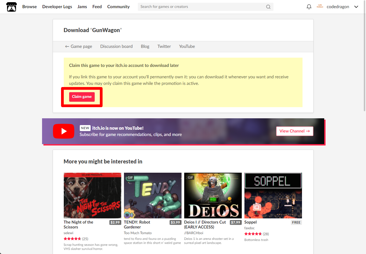
Task: Return to the Game page
Action: (x=78, y=46)
